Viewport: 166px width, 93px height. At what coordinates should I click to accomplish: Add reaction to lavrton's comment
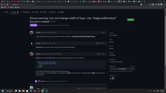tap(102, 43)
